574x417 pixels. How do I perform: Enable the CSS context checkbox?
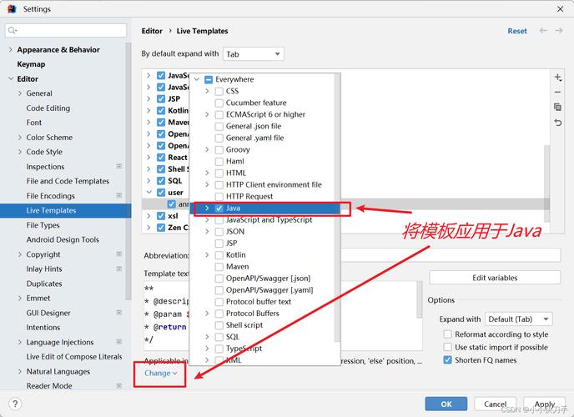[219, 92]
